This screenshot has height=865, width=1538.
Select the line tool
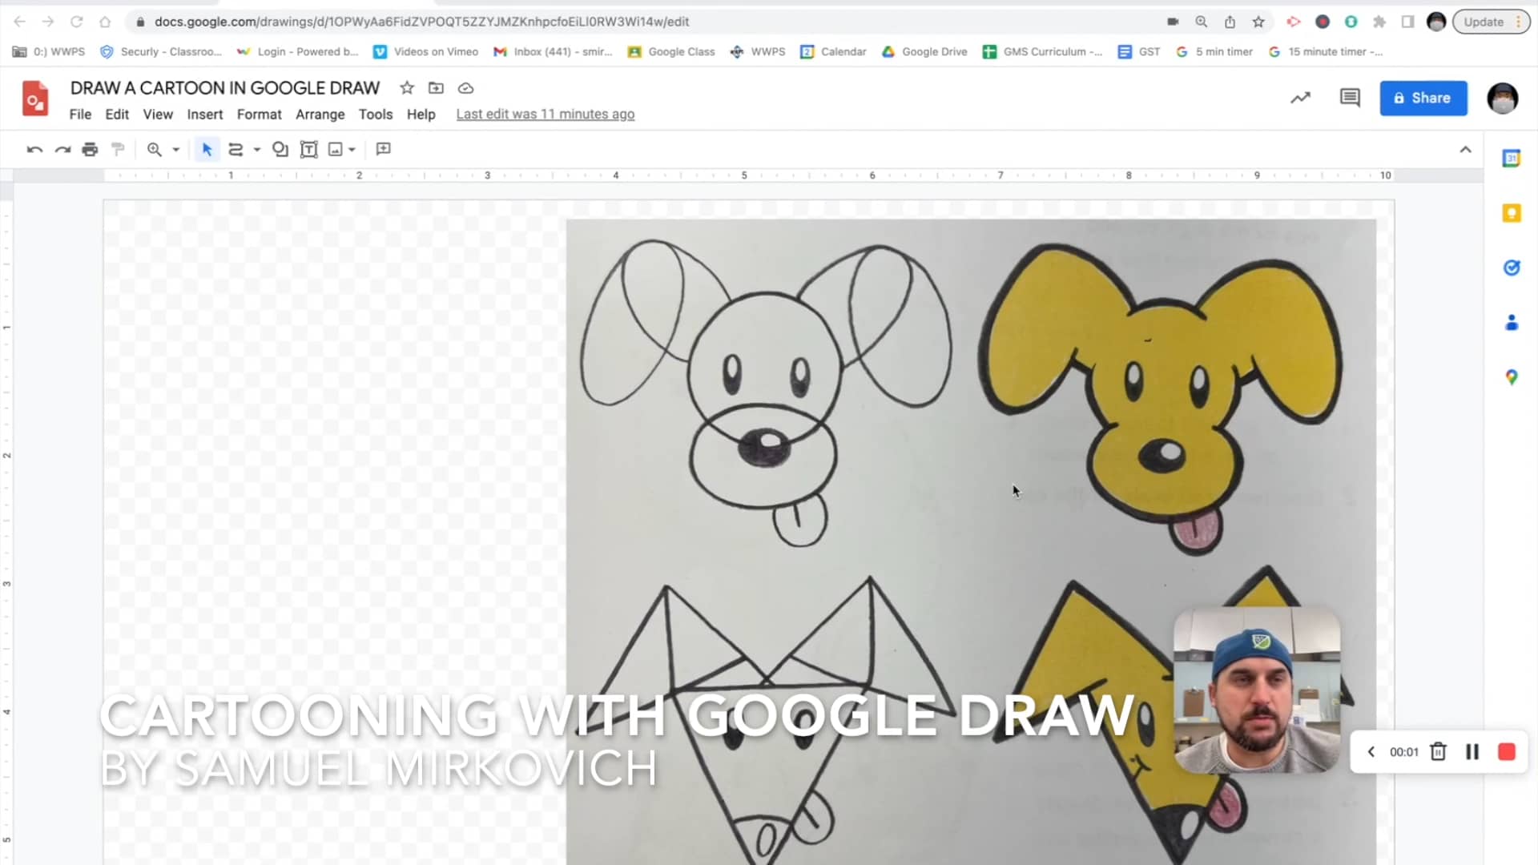(236, 149)
